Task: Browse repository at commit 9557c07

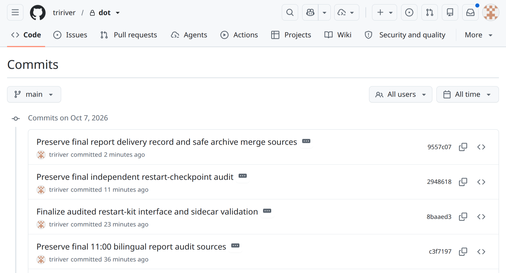Action: coord(481,147)
